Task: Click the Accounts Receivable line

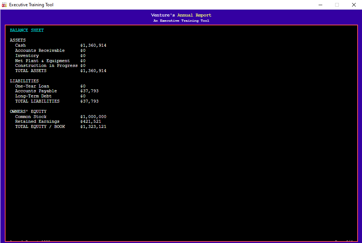Action: tap(50, 50)
